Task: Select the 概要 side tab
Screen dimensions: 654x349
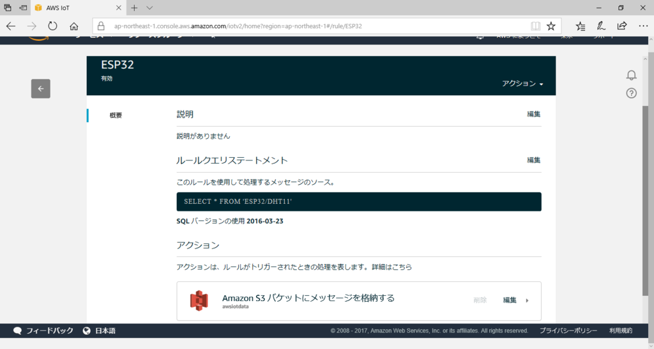Action: pos(116,115)
